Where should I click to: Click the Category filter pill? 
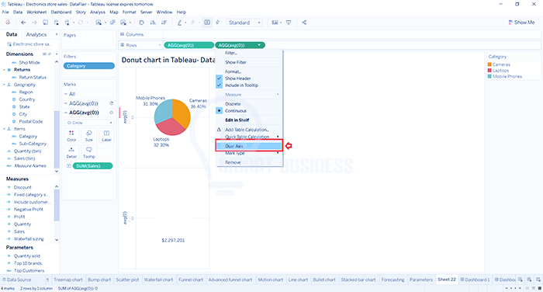point(89,66)
